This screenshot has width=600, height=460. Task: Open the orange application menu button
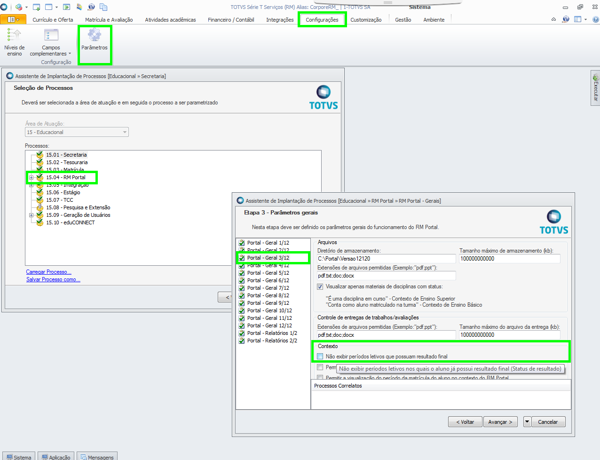click(x=13, y=19)
